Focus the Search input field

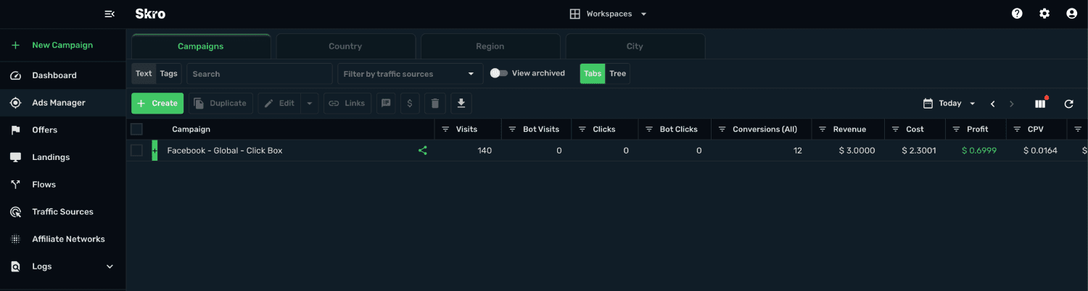click(260, 74)
